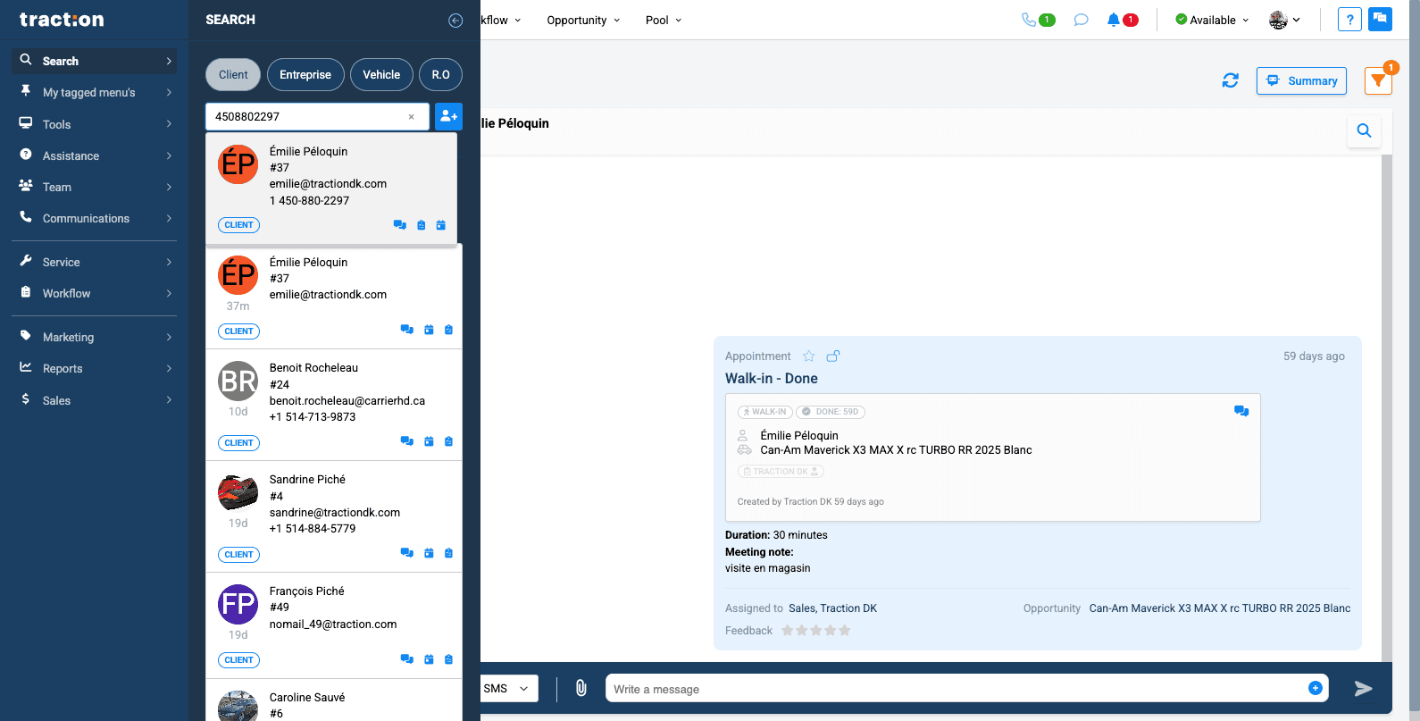Toggle the Vehicle search filter
The image size is (1420, 721).
point(381,75)
